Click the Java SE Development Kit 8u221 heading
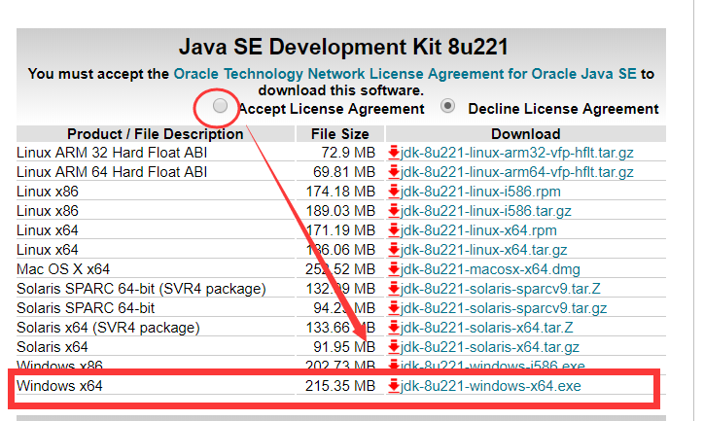Image resolution: width=704 pixels, height=421 pixels. 343,47
